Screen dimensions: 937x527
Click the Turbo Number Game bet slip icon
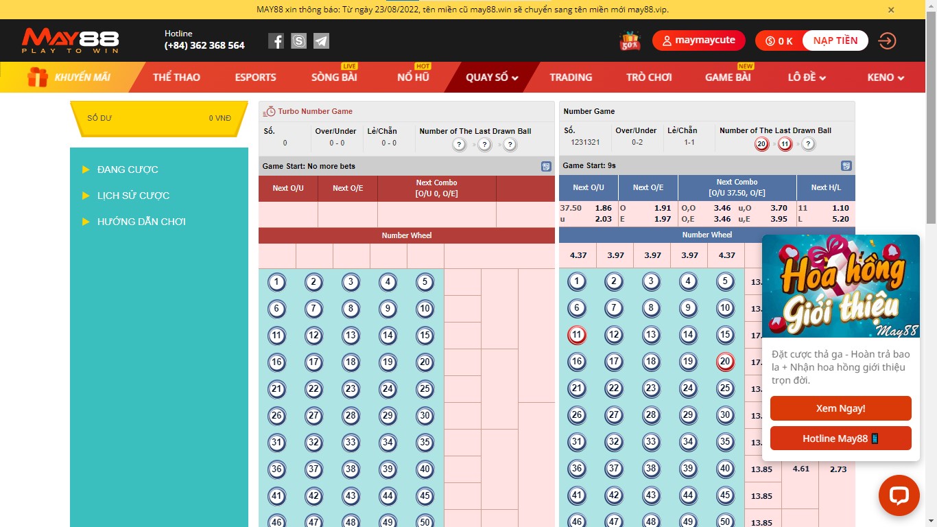pos(546,166)
